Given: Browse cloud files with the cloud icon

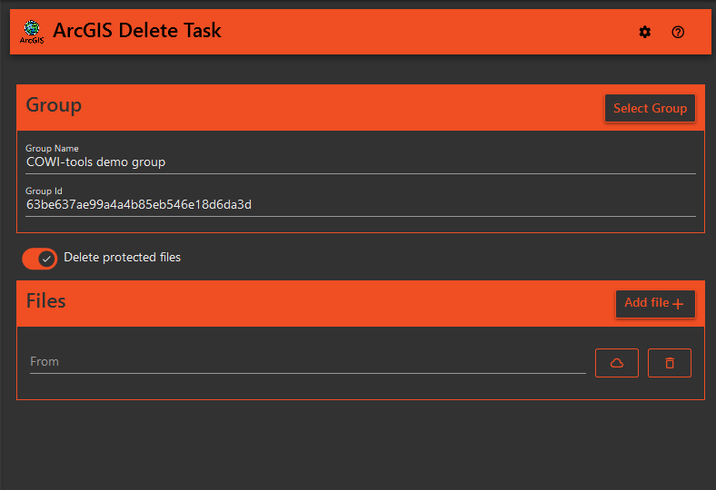Looking at the screenshot, I should [x=617, y=363].
